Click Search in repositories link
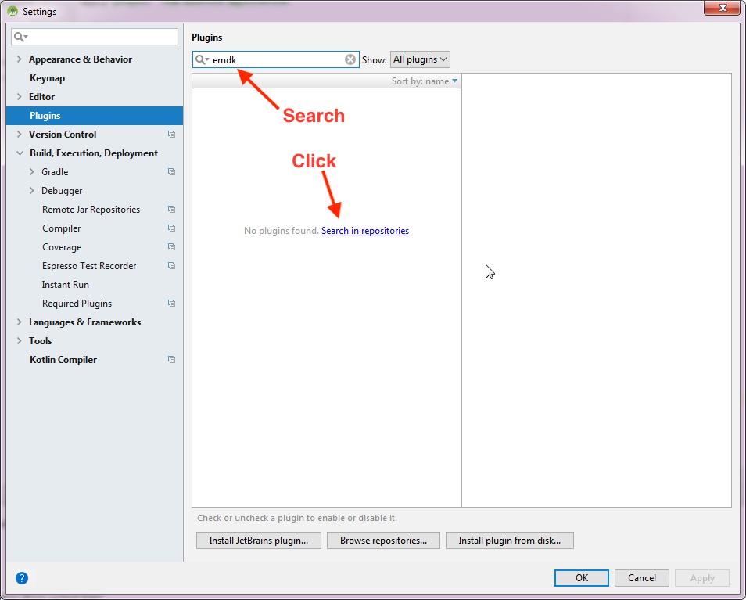 [x=365, y=231]
